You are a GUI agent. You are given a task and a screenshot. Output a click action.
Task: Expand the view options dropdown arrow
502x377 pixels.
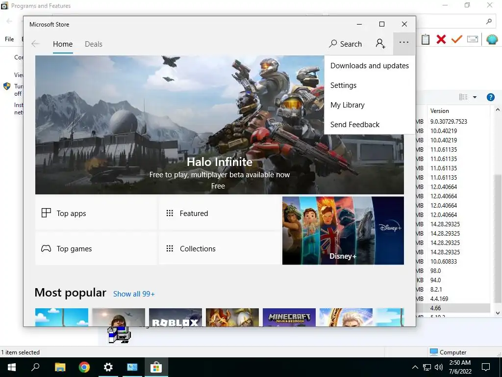[475, 97]
